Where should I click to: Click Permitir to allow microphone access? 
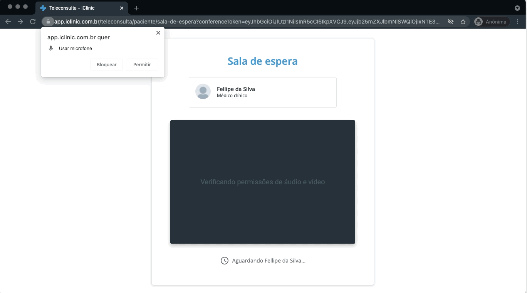coord(142,64)
